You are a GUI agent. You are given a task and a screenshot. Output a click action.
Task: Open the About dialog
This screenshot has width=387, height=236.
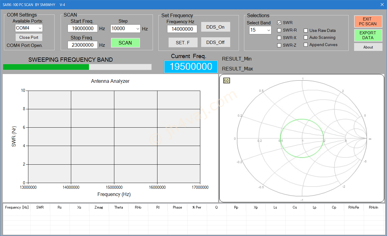tap(368, 47)
